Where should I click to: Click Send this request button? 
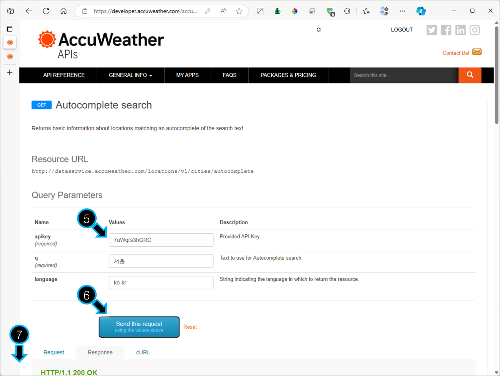pos(139,327)
